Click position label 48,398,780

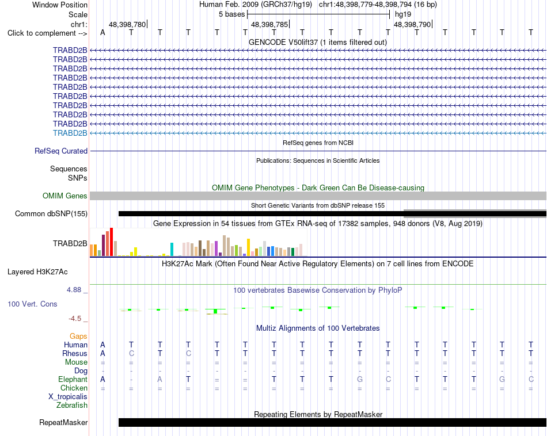tap(127, 24)
